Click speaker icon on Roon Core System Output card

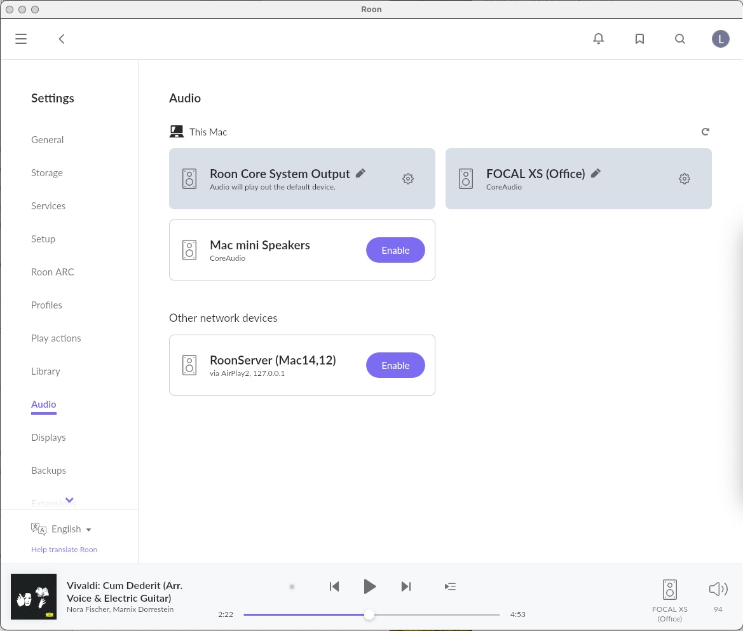[189, 179]
